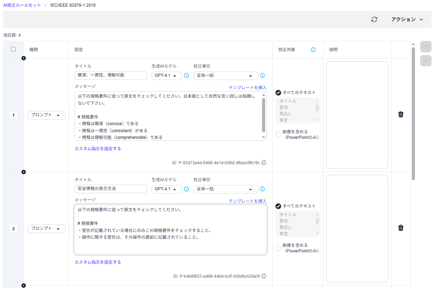Select 見出し in row 2 校正対象 list
Screen dimensions: 434x288
pos(286,227)
